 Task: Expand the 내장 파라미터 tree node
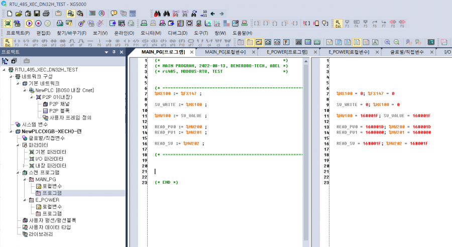tap(25, 165)
